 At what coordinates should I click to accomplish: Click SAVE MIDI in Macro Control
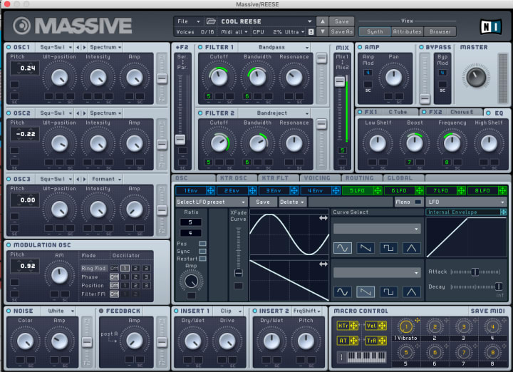487,311
